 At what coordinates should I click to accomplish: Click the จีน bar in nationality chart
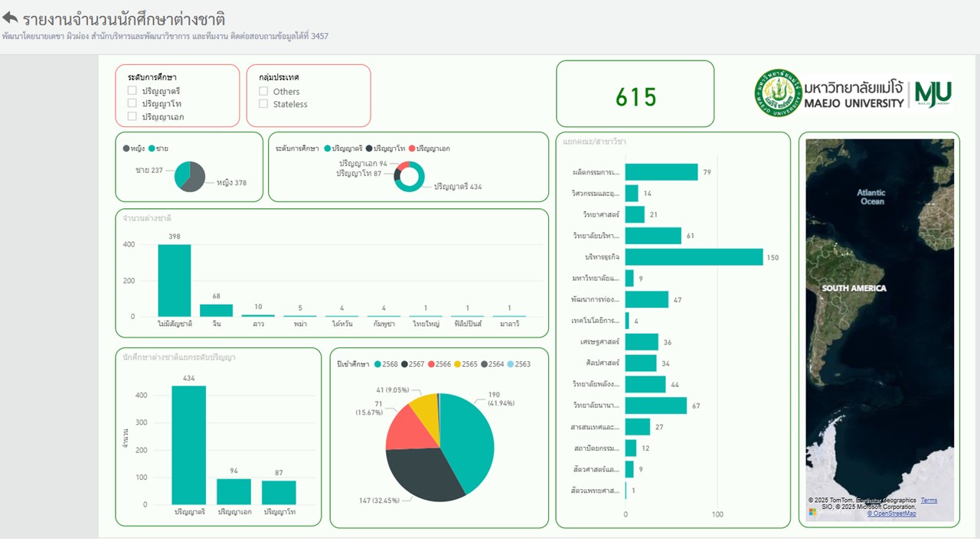click(x=216, y=310)
